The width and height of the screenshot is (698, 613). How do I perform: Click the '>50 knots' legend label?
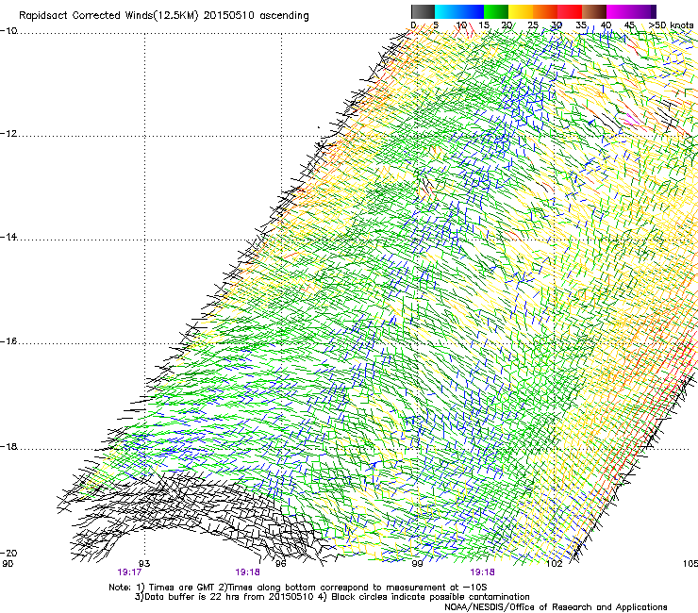671,25
